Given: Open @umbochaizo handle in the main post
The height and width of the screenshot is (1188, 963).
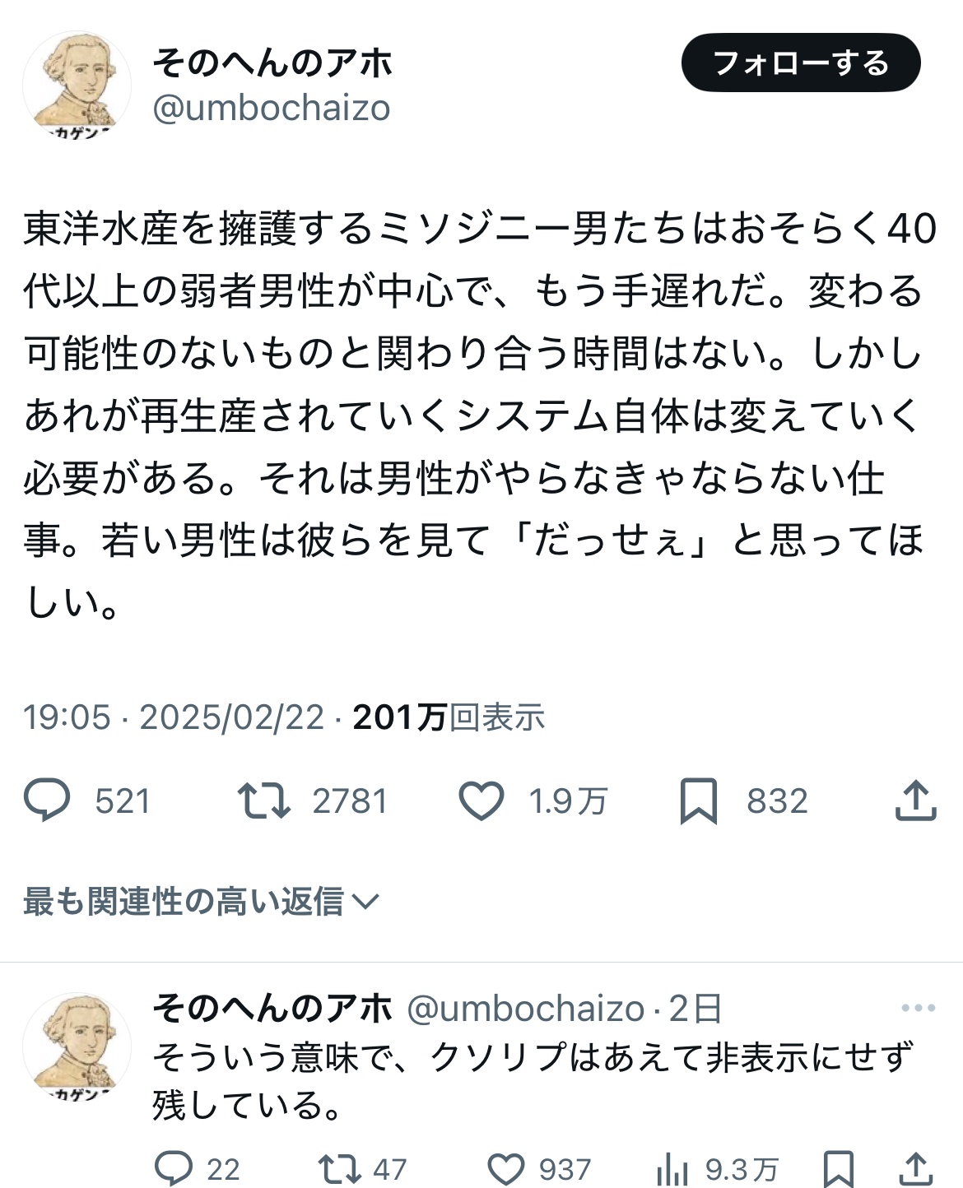Looking at the screenshot, I should click(x=272, y=108).
